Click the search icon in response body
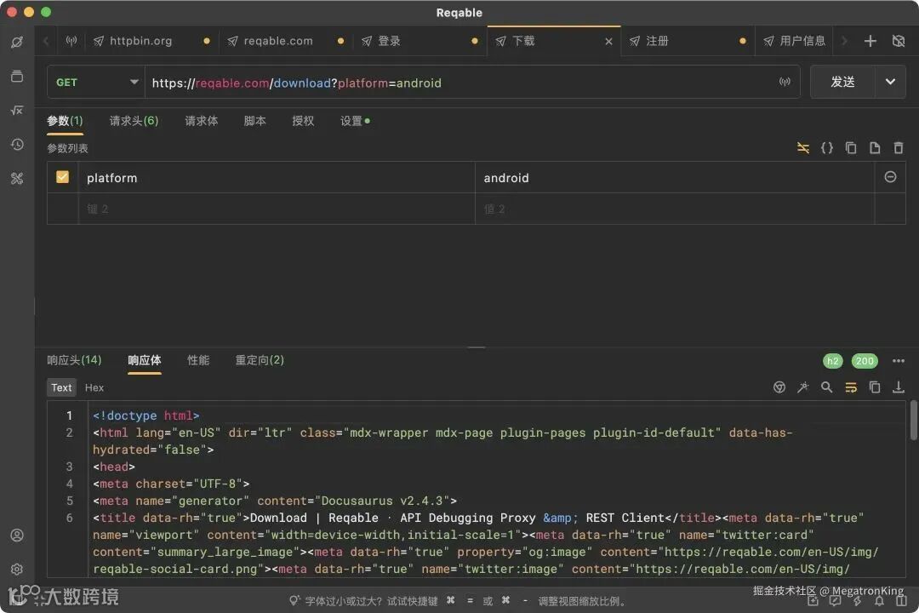Image resolution: width=919 pixels, height=613 pixels. tap(827, 387)
